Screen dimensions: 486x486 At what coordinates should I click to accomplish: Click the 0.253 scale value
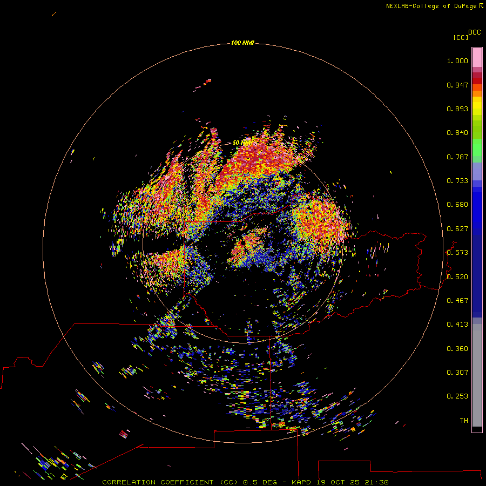tap(457, 396)
